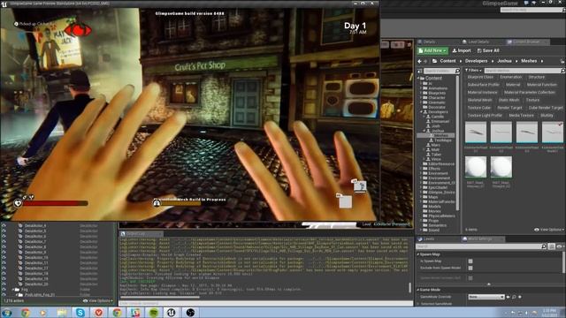This screenshot has height=318, width=566.
Task: Open the GameMode Override dropdown
Action: coord(486,297)
